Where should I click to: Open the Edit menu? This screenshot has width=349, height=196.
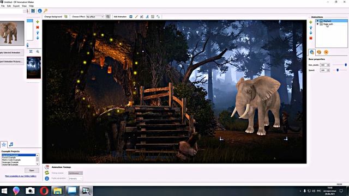pyautogui.click(x=9, y=6)
